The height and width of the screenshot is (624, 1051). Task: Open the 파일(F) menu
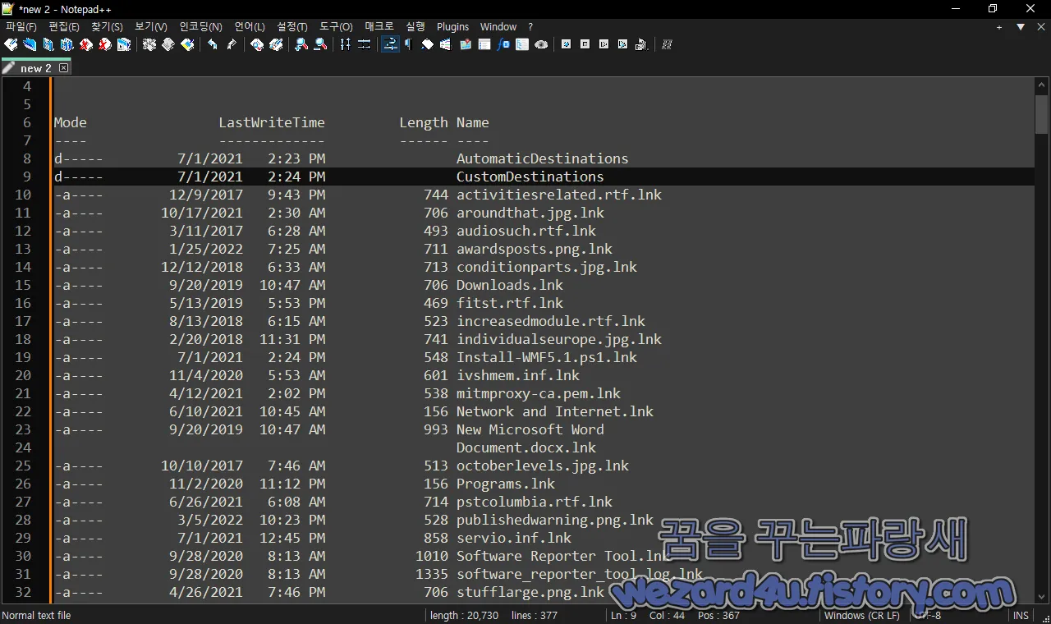[21, 27]
